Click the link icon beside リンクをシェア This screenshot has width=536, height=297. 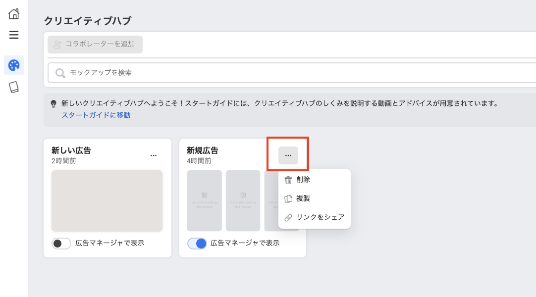coord(288,217)
